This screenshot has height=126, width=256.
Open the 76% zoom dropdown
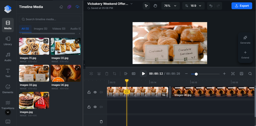pyautogui.click(x=170, y=6)
